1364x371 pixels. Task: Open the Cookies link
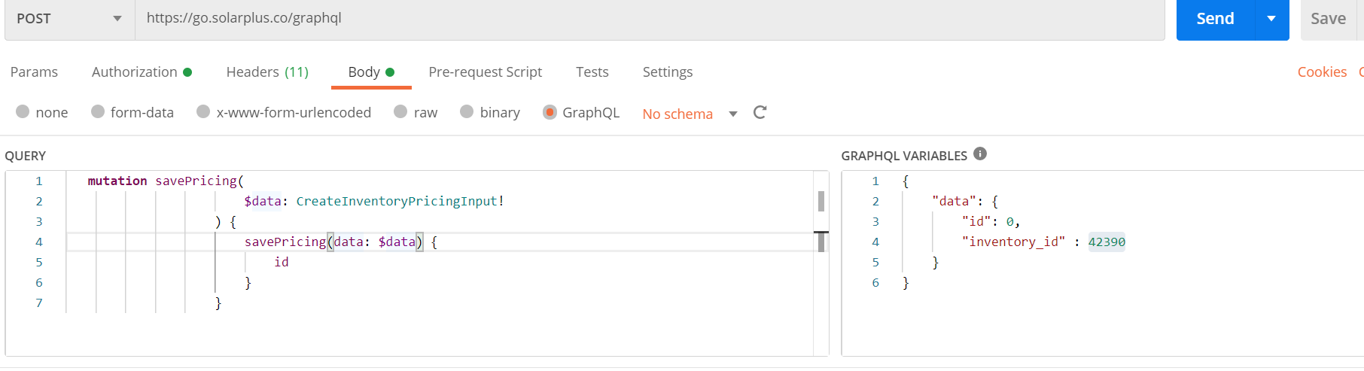1321,72
